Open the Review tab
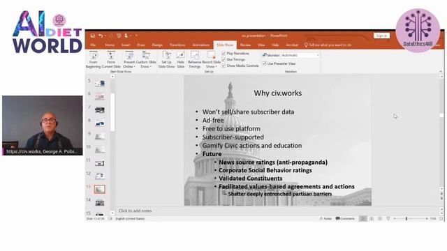447x251 pixels. [x=245, y=45]
